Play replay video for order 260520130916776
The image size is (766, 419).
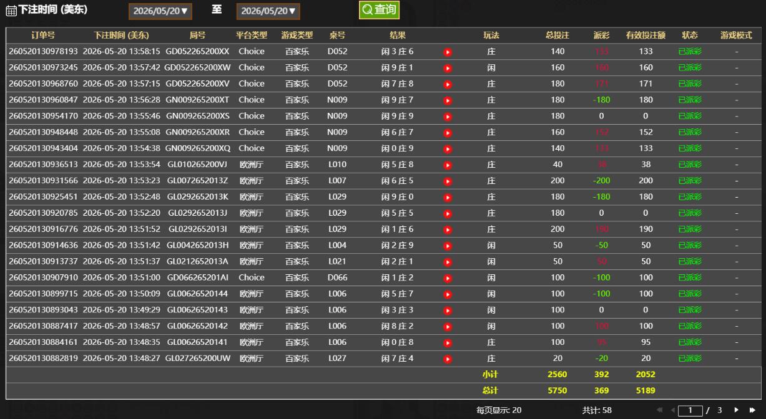pos(448,230)
